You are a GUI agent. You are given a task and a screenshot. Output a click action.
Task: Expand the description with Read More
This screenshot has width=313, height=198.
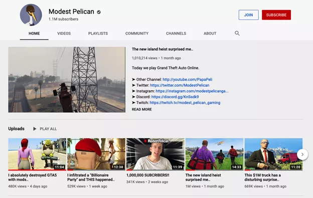[x=142, y=109]
